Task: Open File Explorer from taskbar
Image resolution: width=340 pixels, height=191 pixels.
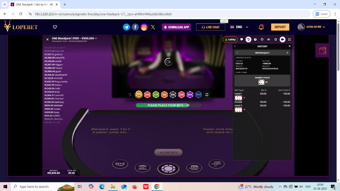Action: coord(113,186)
